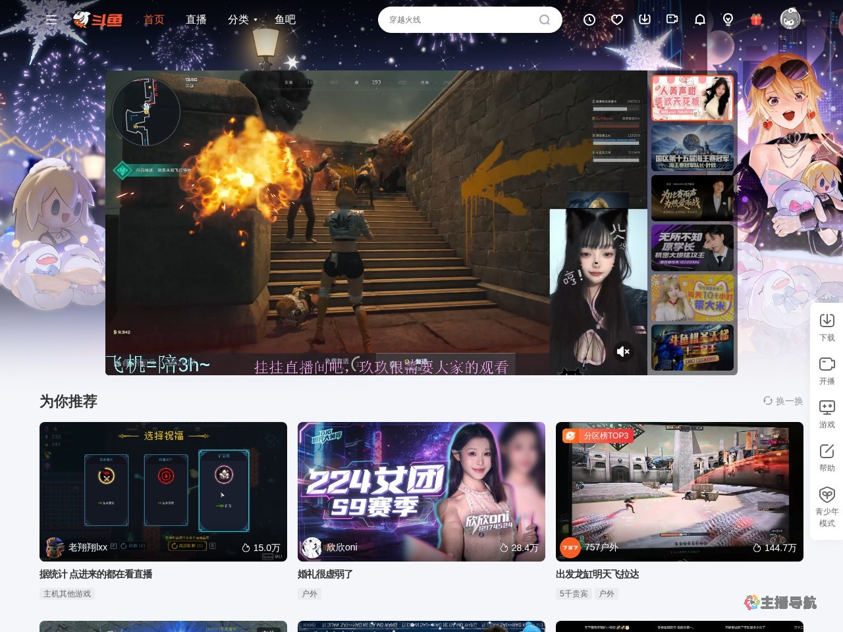Toggle the hamburger menu at top left
Image resolution: width=843 pixels, height=632 pixels.
51,20
